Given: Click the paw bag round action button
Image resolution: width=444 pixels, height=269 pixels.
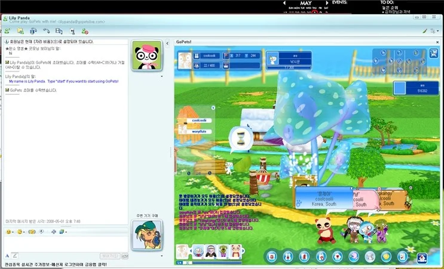Looking at the screenshot, I should (x=321, y=256).
